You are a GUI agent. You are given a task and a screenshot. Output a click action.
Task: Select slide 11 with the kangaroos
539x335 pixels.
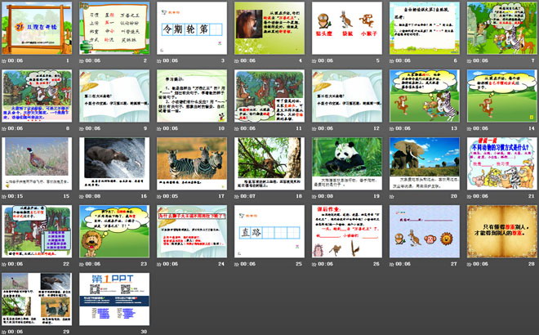(269, 96)
